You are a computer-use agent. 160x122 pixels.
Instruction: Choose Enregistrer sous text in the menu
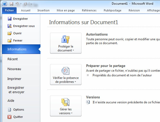24,26
